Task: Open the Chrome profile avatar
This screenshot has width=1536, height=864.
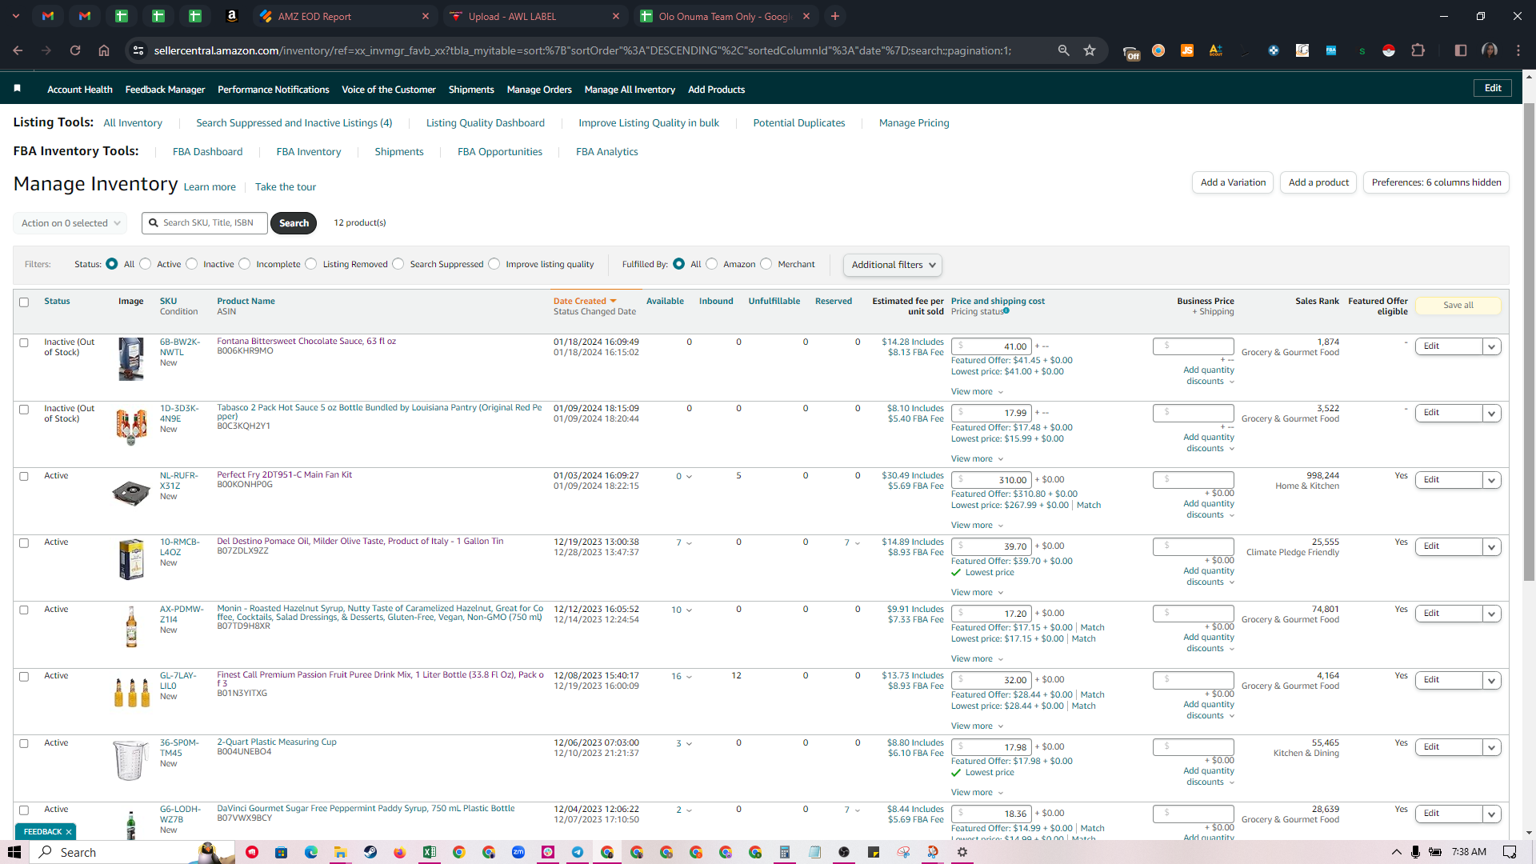Action: [1490, 50]
